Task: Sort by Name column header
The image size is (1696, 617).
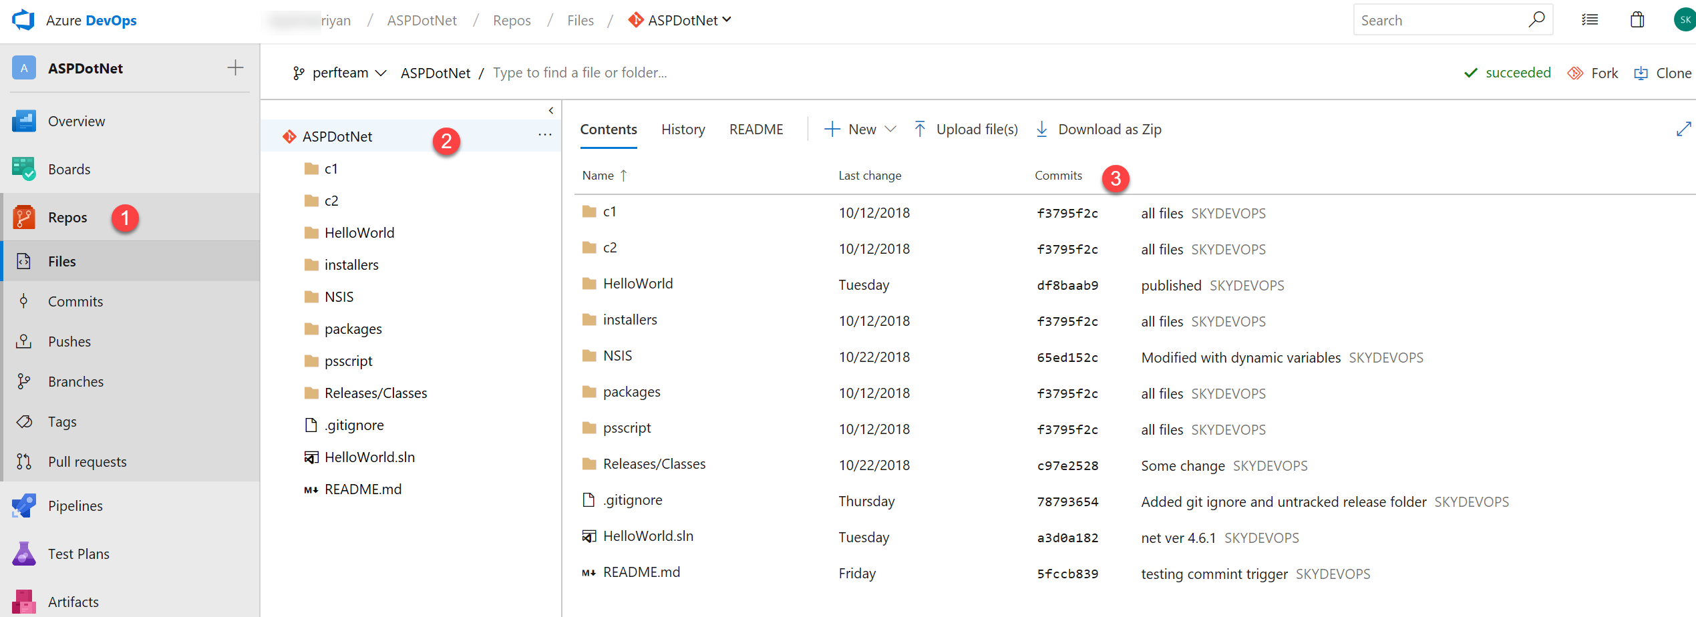Action: [x=605, y=176]
